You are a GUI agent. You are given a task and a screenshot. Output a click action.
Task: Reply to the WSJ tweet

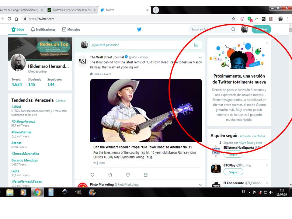click(92, 175)
